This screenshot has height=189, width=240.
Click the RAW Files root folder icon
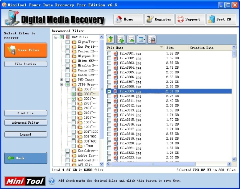[x=68, y=37]
